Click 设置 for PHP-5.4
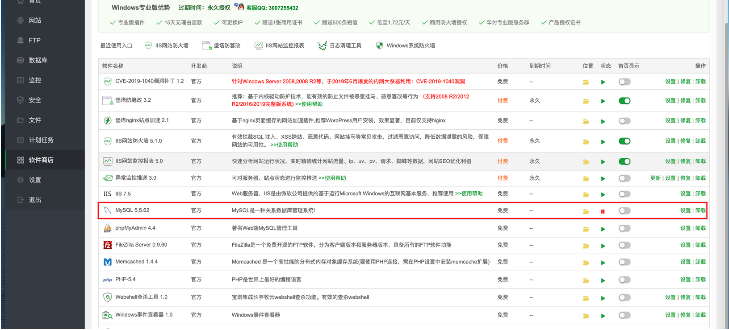This screenshot has width=729, height=330. [685, 280]
